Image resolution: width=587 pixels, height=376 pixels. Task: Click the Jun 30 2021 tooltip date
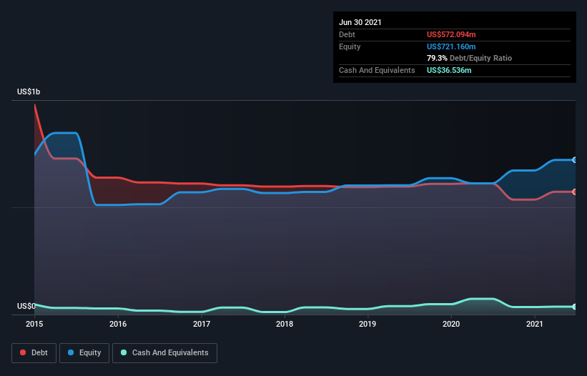coord(360,22)
